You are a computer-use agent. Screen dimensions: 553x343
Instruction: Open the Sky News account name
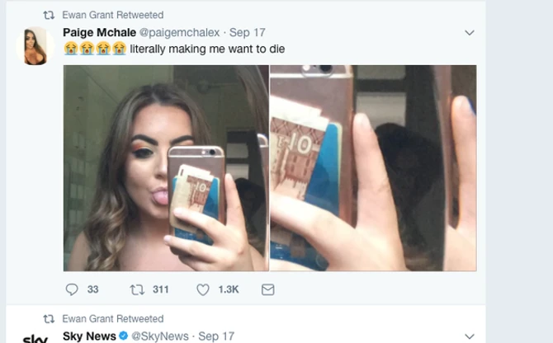tap(89, 336)
